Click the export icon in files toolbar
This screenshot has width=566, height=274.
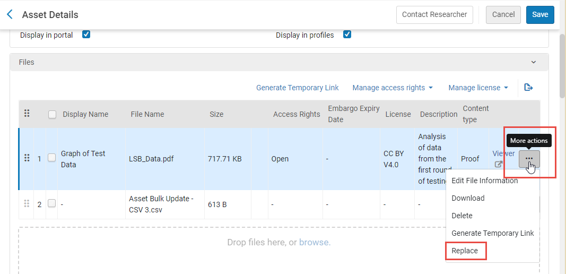tap(528, 88)
